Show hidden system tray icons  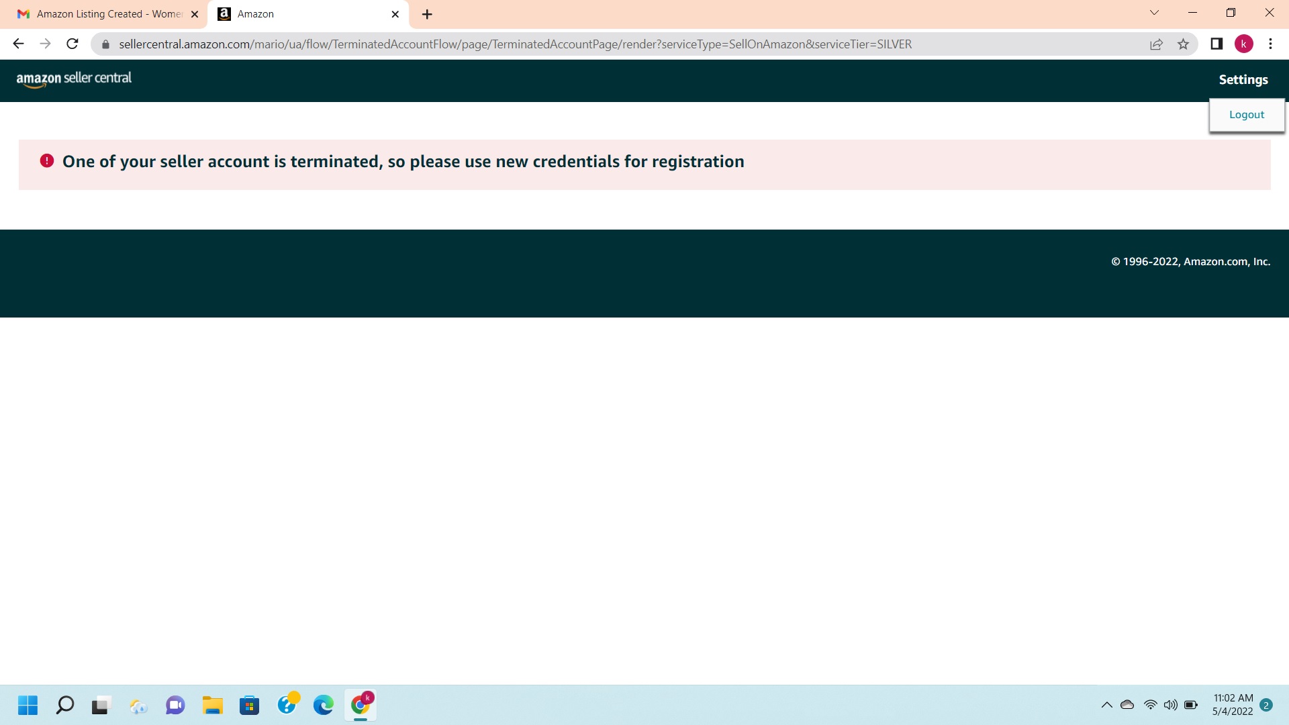[x=1106, y=705]
